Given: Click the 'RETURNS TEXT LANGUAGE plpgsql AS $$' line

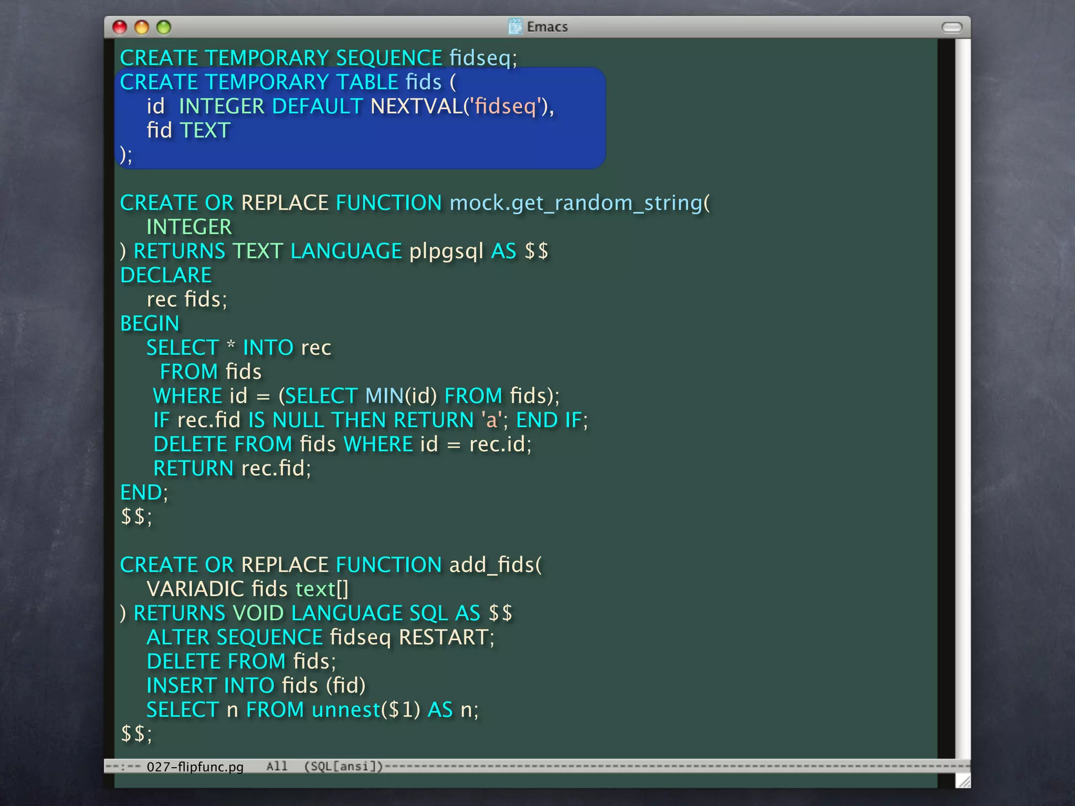Looking at the screenshot, I should (x=334, y=251).
